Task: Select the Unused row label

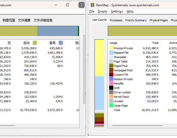Action: click(118, 101)
